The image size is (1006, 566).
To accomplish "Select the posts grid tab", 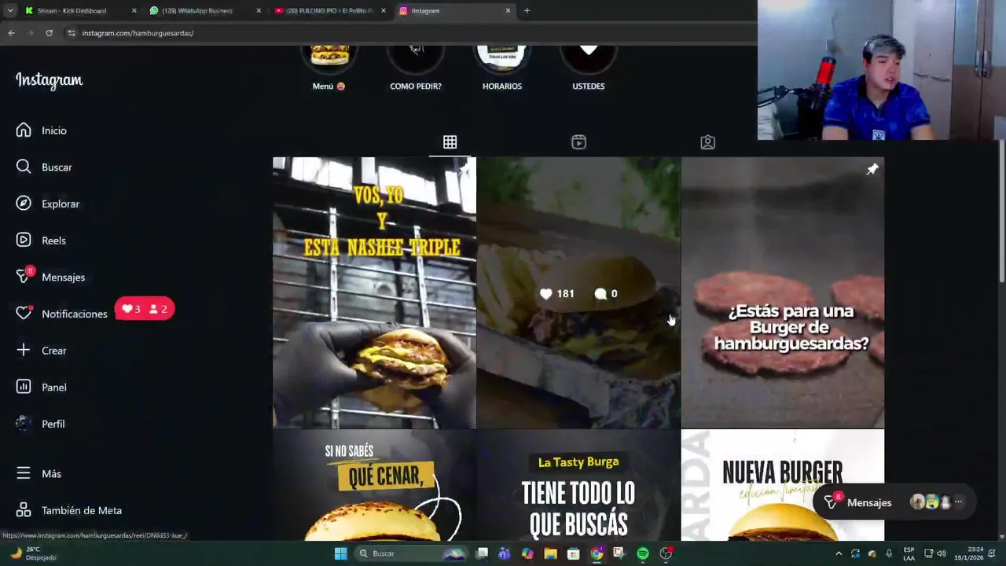I will click(450, 142).
